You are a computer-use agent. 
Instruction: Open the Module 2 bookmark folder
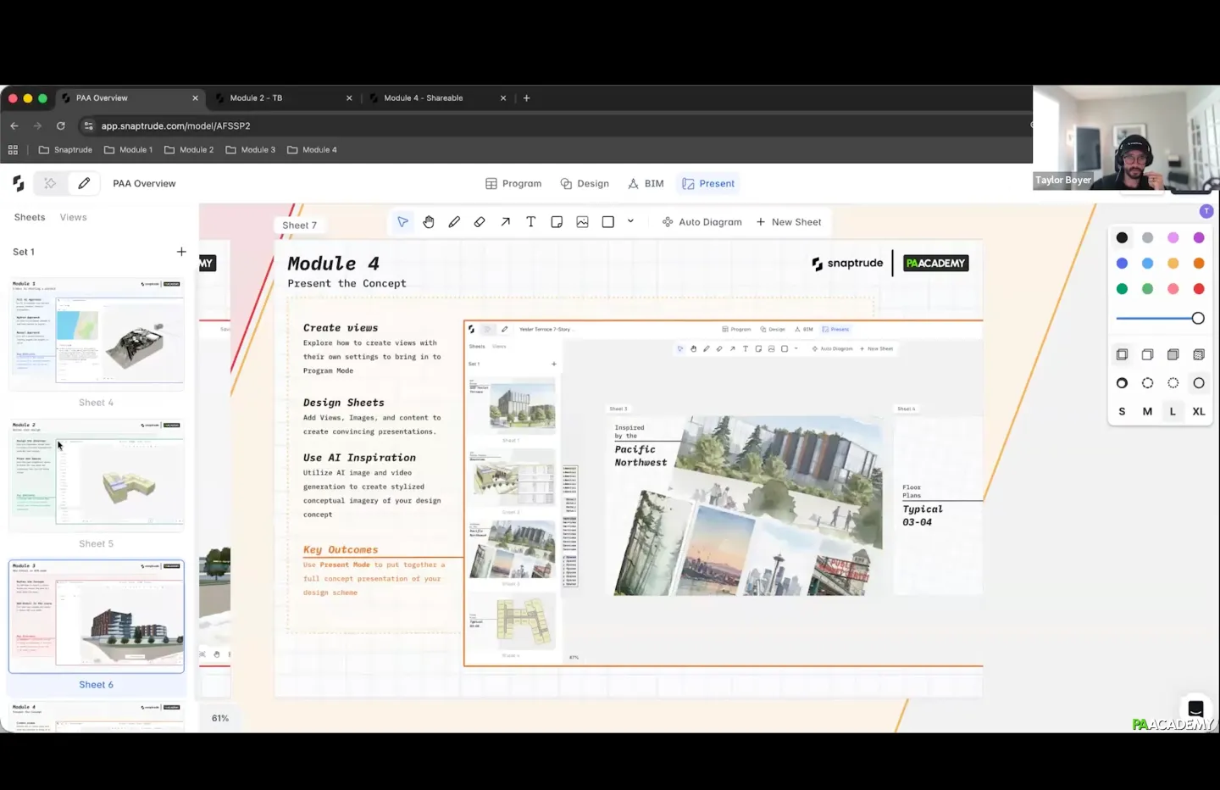[189, 150]
